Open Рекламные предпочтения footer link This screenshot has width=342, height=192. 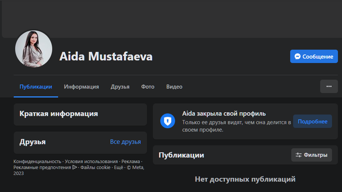pos(42,167)
